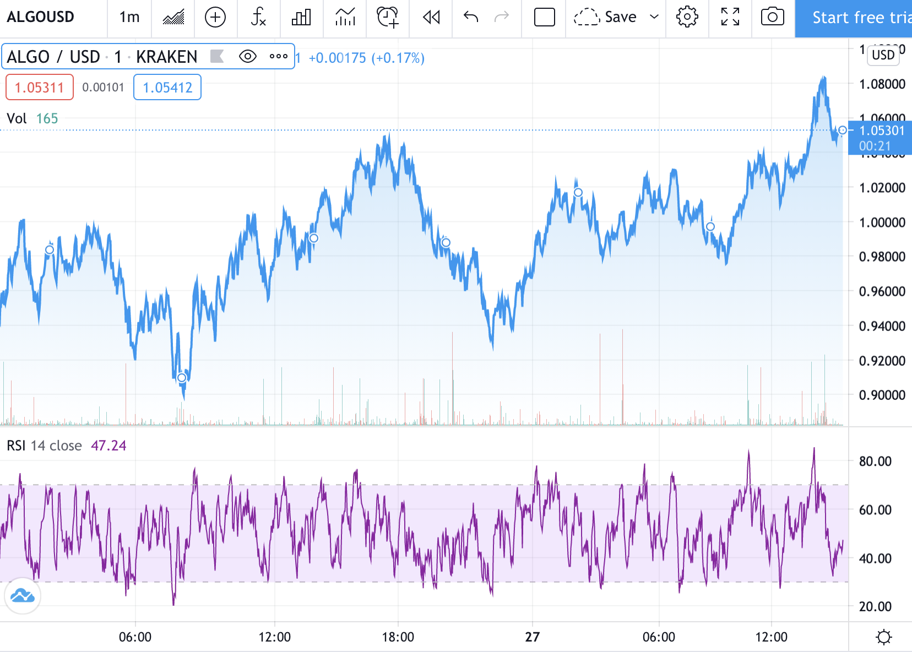Click the 18:00 time axis label
Viewport: 912px width, 652px height.
(398, 637)
